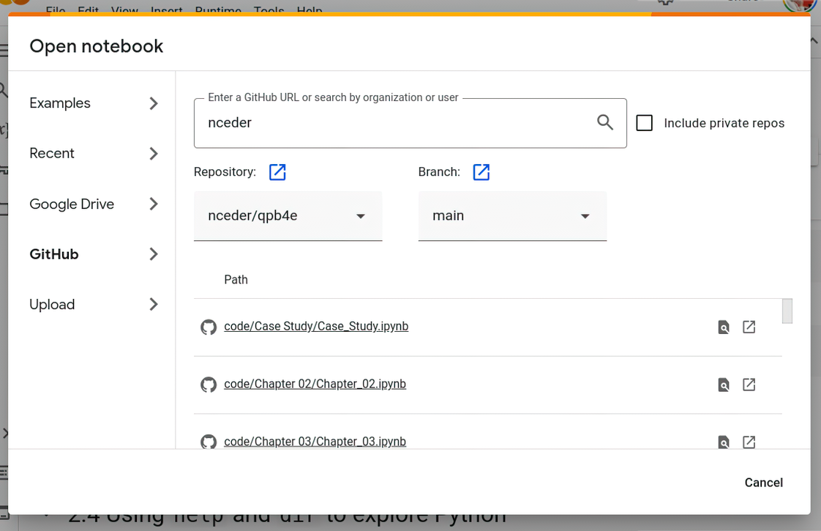Expand the Repository dropdown showing nceder/qpb4e
This screenshot has height=531, width=821.
coord(288,216)
